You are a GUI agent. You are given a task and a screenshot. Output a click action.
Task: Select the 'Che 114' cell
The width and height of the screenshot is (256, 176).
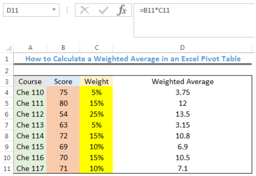30,136
